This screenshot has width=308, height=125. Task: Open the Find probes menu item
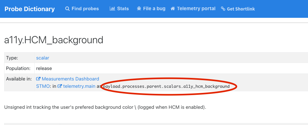click(x=82, y=9)
